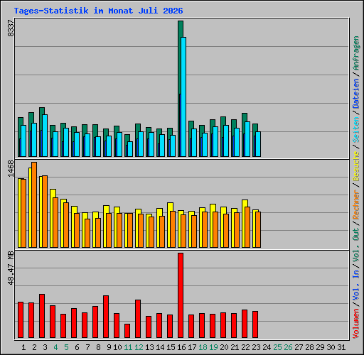Click the 48.47 MB axis value
The height and width of the screenshot is (355, 364).
[11, 268]
